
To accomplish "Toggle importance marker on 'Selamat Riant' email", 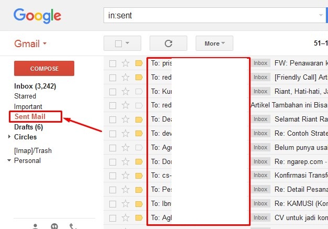I will [x=139, y=119].
